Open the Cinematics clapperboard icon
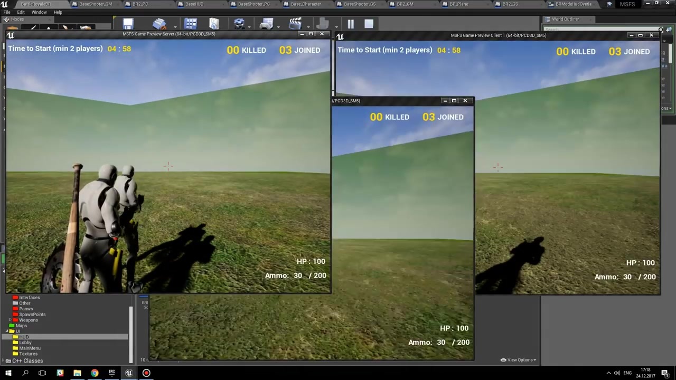The height and width of the screenshot is (380, 676). tap(295, 24)
